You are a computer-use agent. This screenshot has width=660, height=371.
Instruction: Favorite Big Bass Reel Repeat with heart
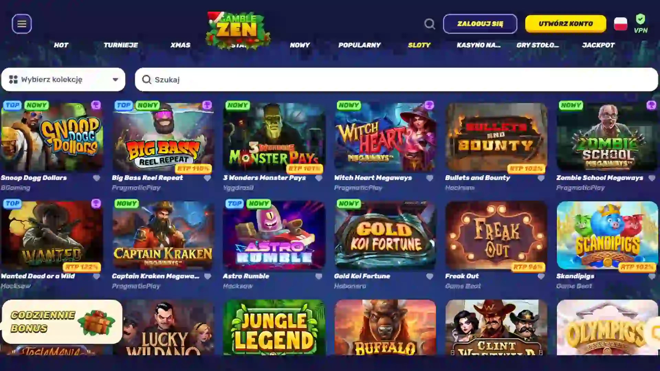click(207, 178)
